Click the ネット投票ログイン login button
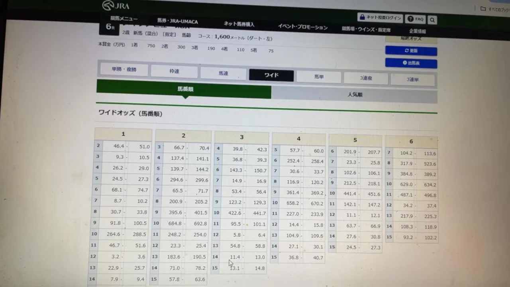This screenshot has width=510, height=287. [x=380, y=18]
